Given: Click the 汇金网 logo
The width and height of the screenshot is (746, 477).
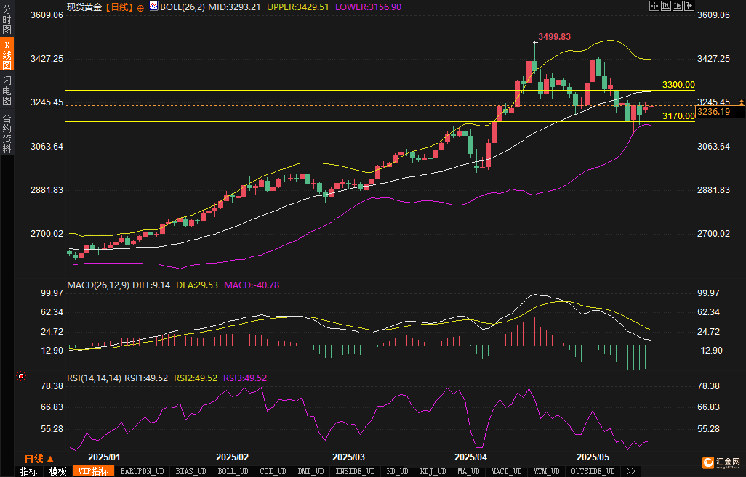Looking at the screenshot, I should (x=722, y=462).
